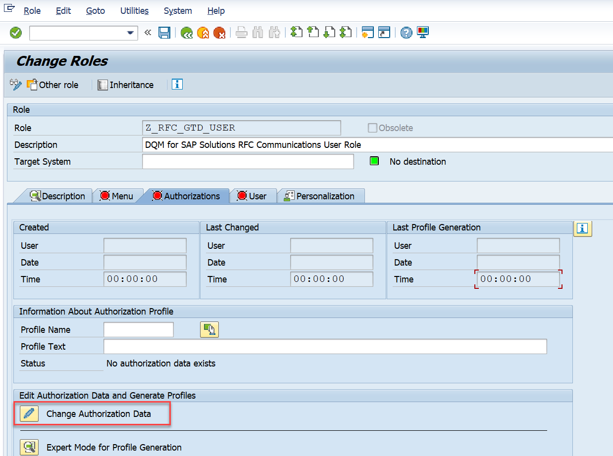This screenshot has width=613, height=456.
Task: Switch to the Personalization tab
Action: coord(319,196)
